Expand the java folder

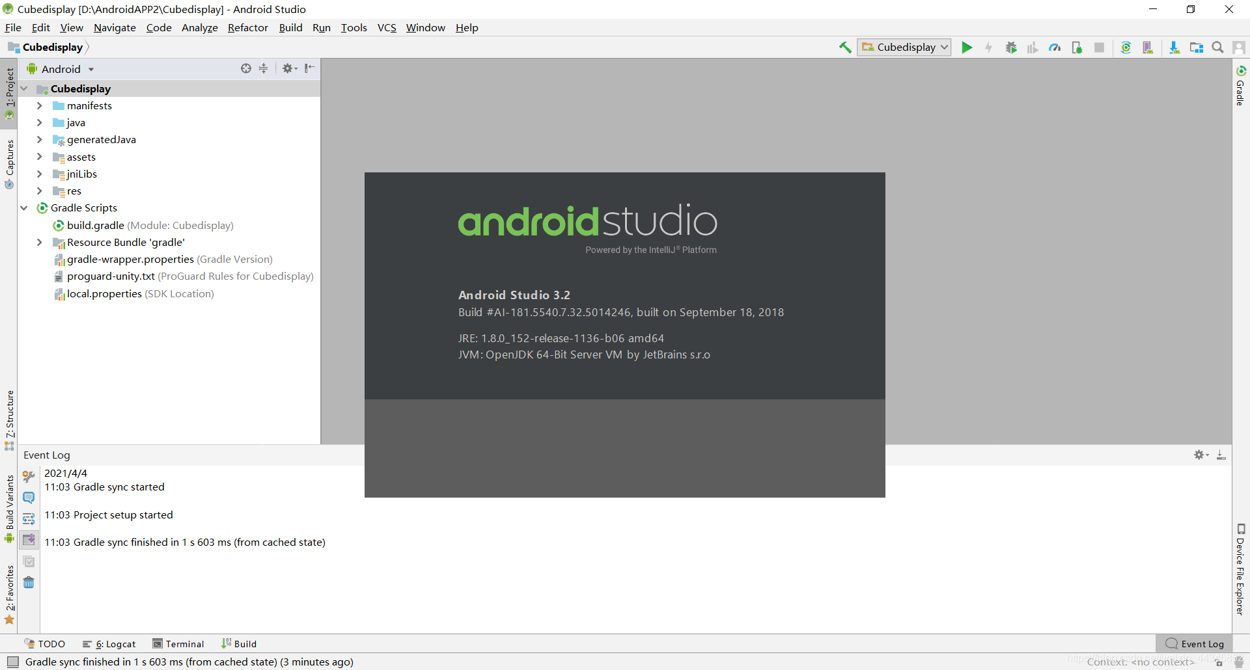tap(40, 122)
